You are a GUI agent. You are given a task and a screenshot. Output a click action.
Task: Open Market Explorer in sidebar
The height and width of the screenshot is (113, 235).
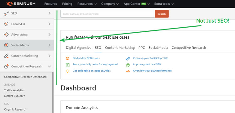14,96
